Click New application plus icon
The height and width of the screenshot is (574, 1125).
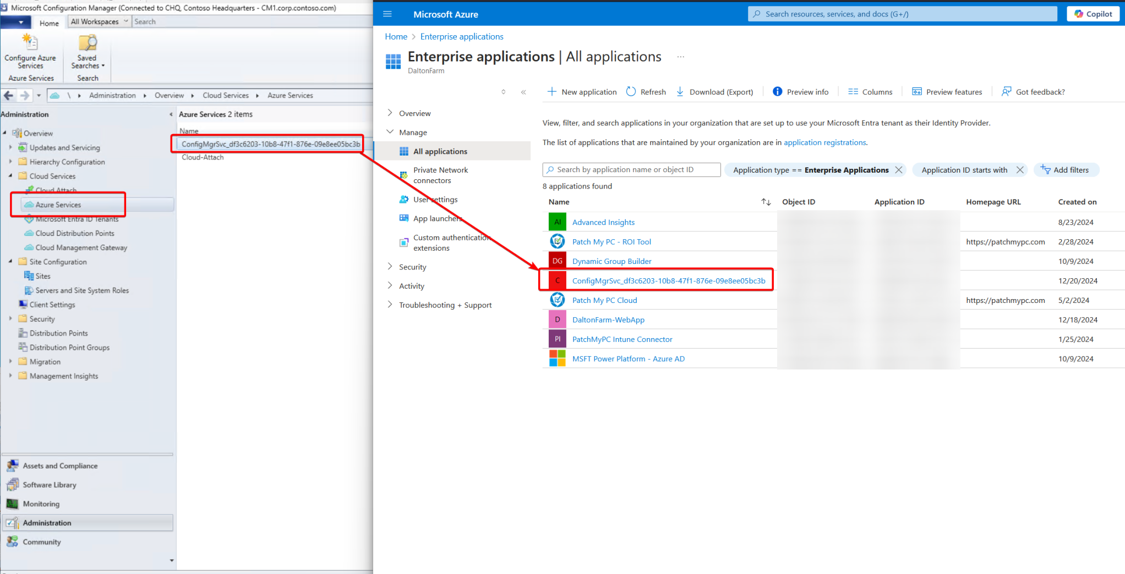tap(552, 91)
